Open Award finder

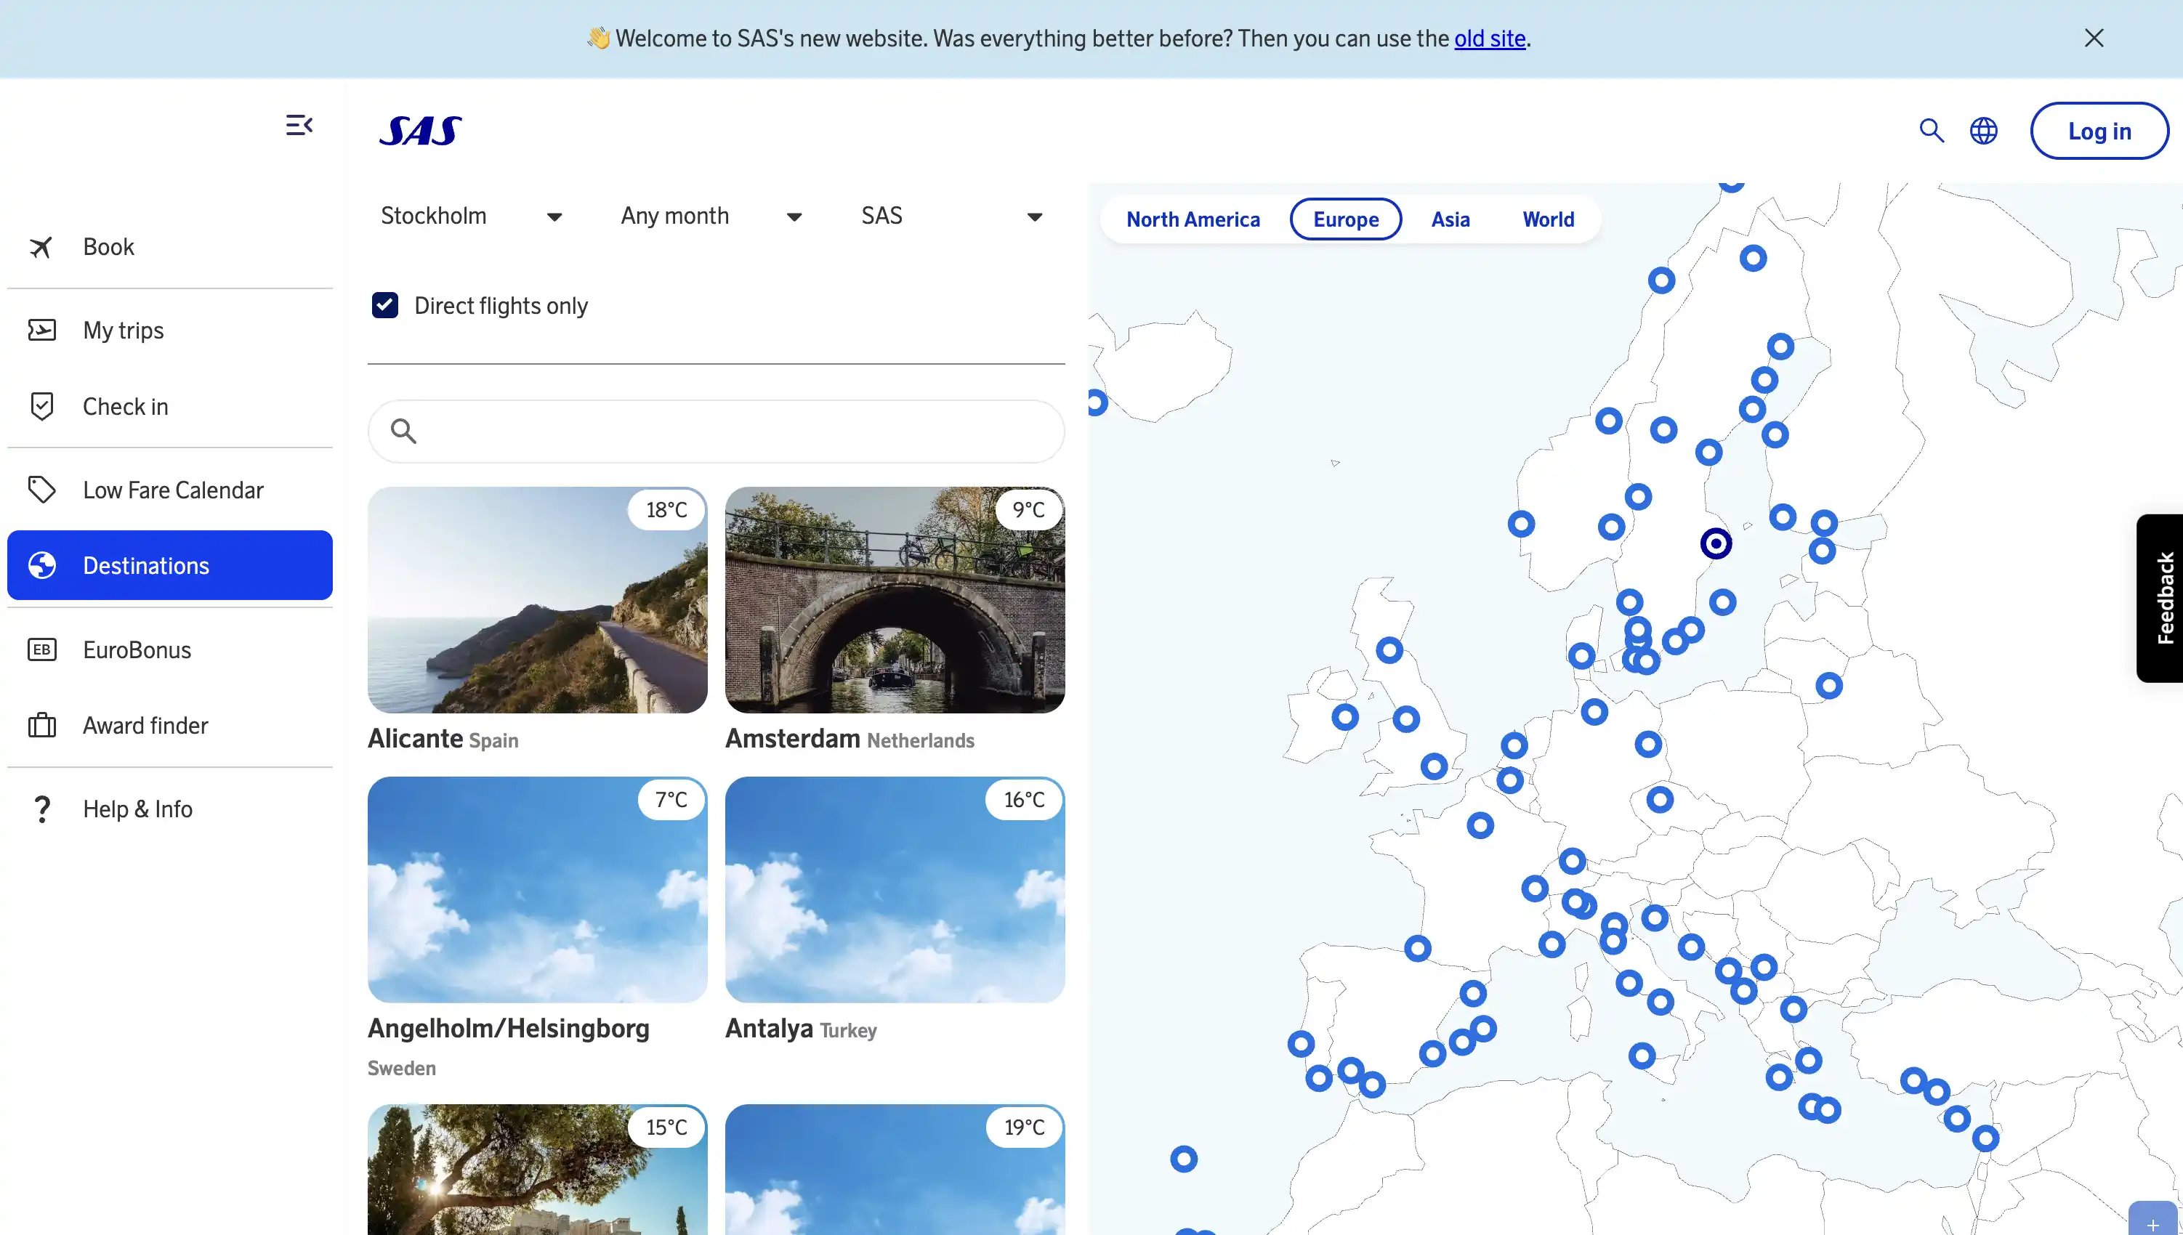click(170, 725)
